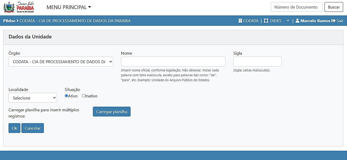Focus the Número de Documento search field

(x=296, y=7)
